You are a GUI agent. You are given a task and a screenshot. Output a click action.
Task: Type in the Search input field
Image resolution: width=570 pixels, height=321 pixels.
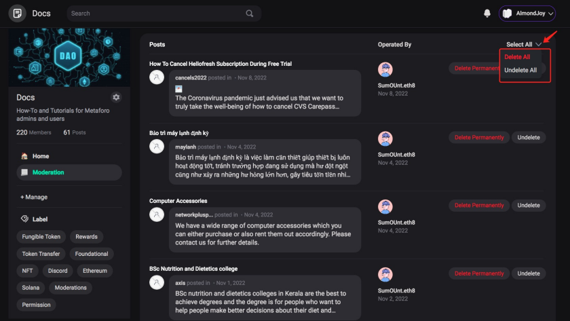click(x=156, y=13)
